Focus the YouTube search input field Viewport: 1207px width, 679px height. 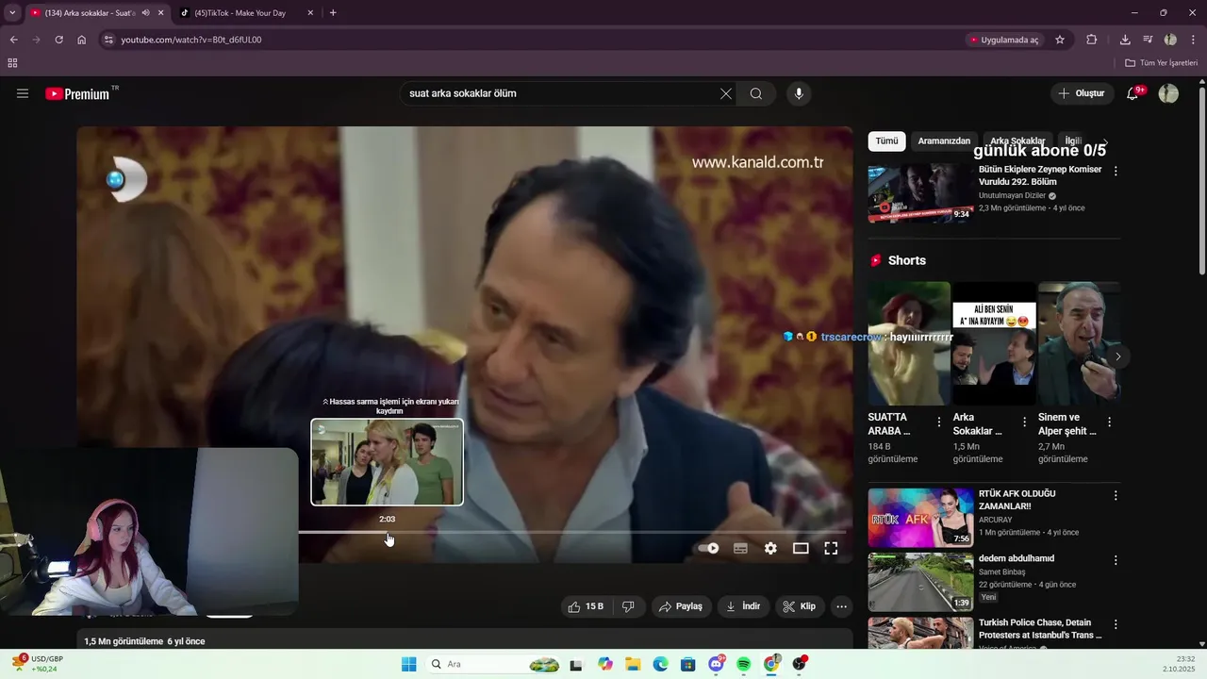point(560,93)
